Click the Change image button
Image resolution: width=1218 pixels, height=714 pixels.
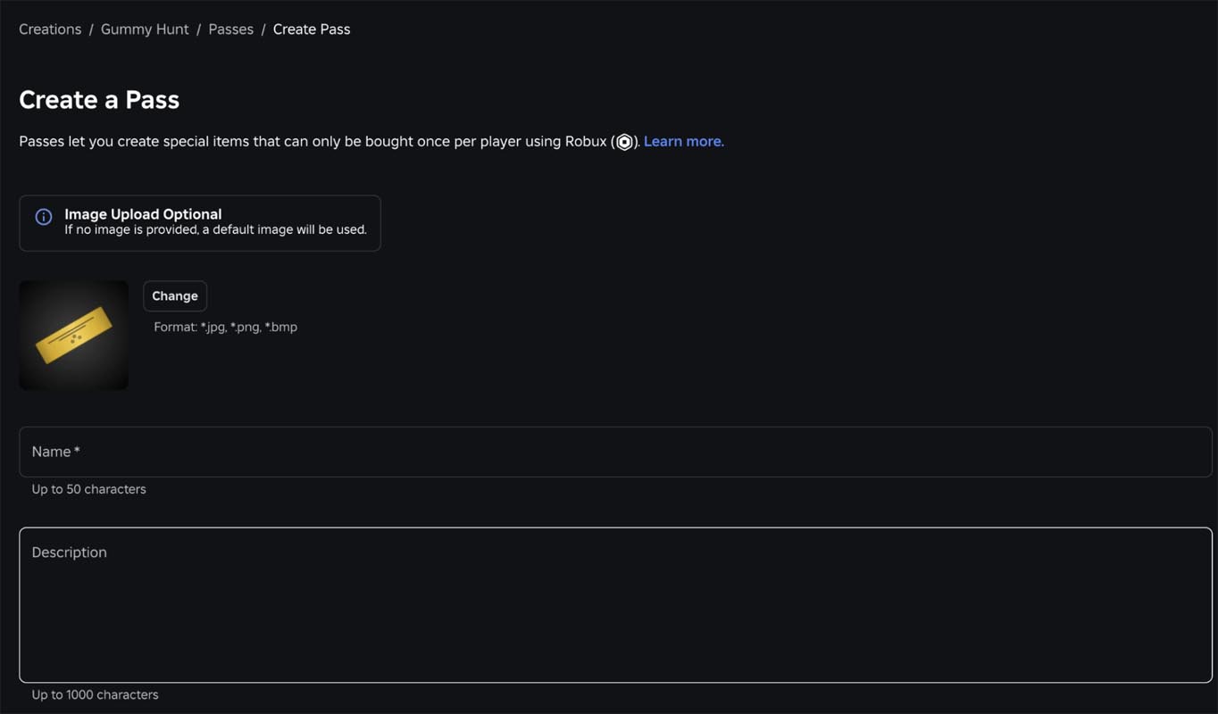(x=175, y=296)
